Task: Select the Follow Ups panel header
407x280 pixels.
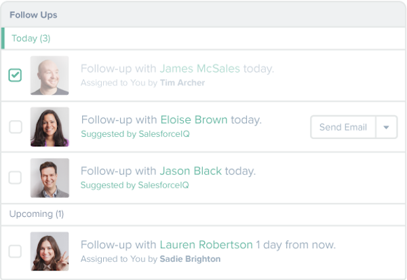Action: (33, 14)
